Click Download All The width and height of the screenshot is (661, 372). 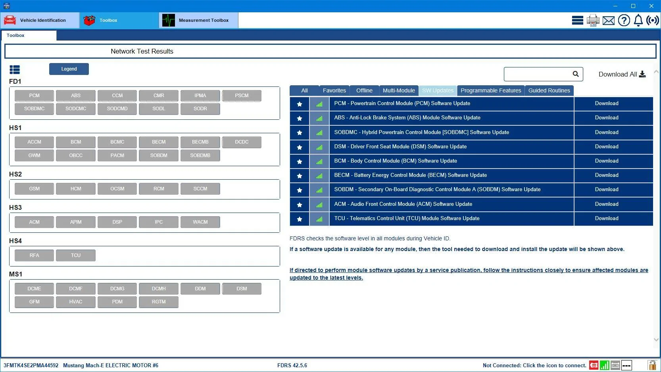coord(622,74)
